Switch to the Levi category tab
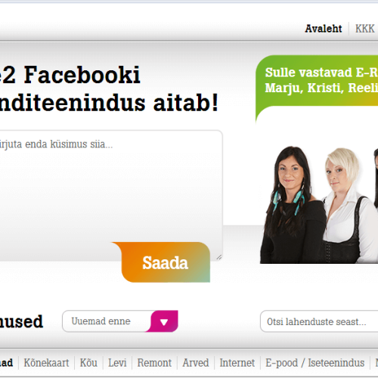The height and width of the screenshot is (378, 378). pyautogui.click(x=117, y=363)
